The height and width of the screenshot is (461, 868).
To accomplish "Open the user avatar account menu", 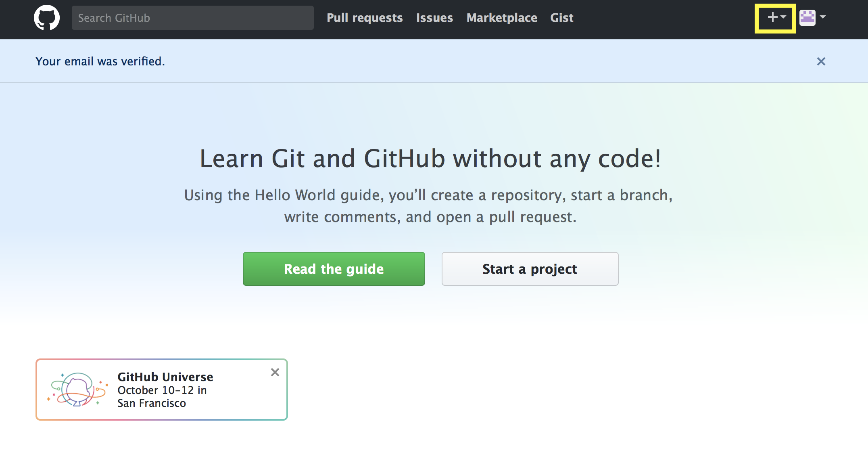I will coord(812,17).
